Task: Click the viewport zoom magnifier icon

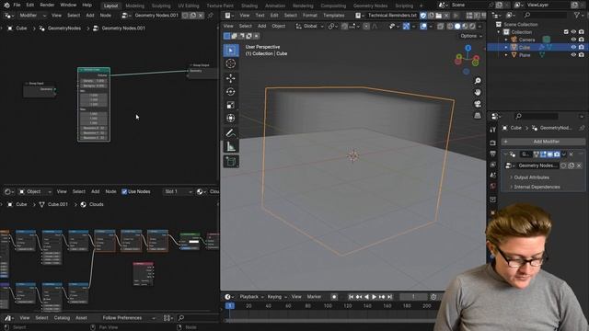Action: pyautogui.click(x=478, y=81)
